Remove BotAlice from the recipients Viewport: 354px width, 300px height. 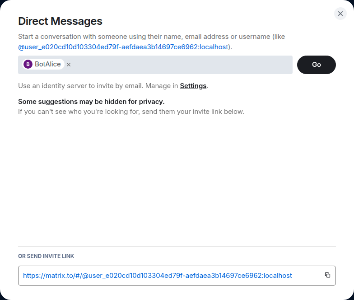pos(69,65)
